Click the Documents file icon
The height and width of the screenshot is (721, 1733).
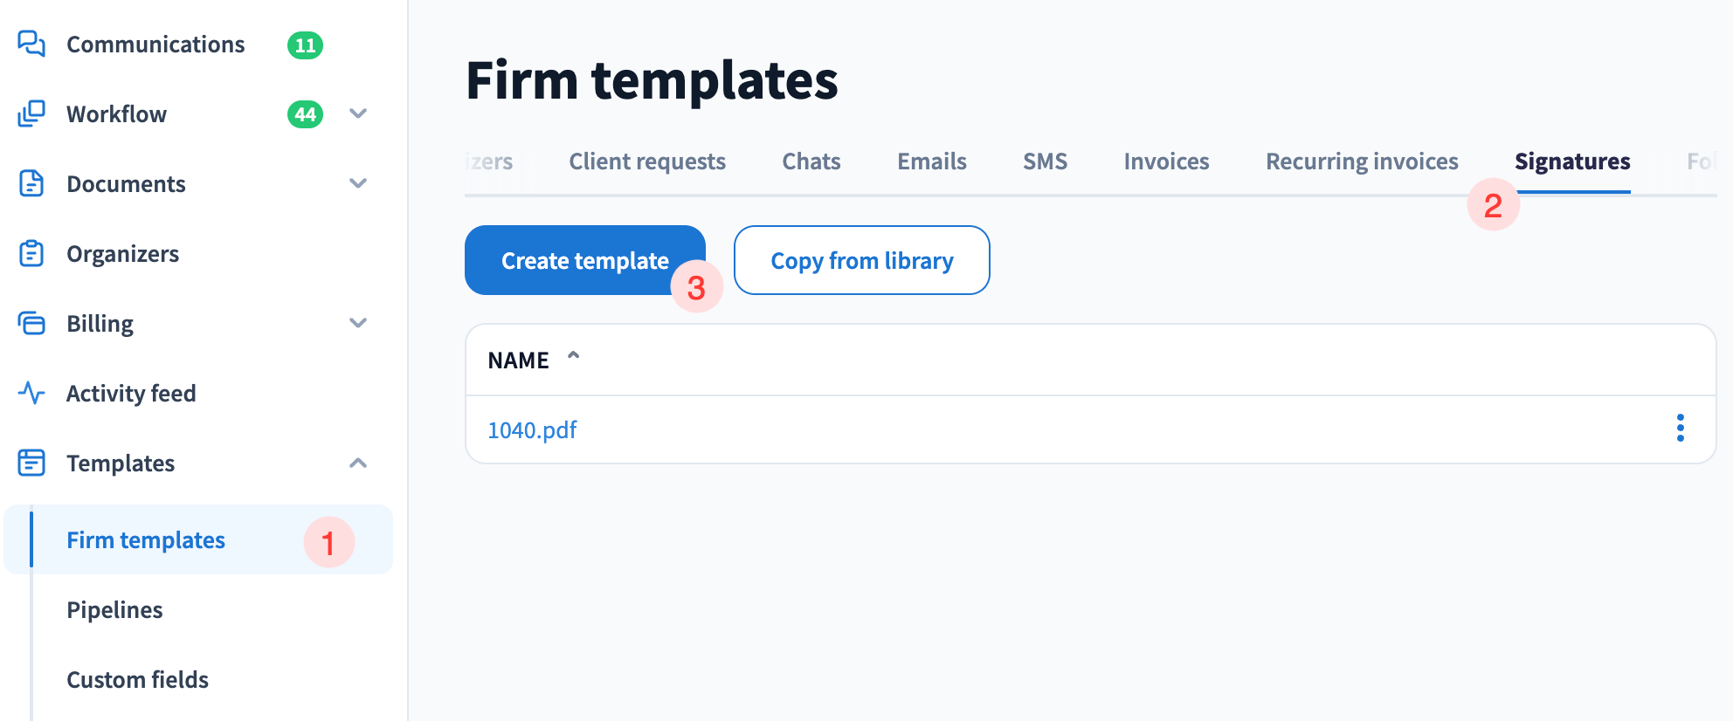tap(31, 183)
